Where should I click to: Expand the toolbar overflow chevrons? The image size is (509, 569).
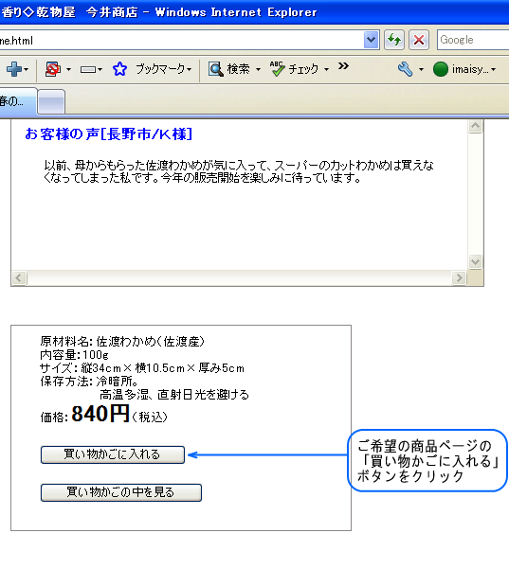coord(343,66)
